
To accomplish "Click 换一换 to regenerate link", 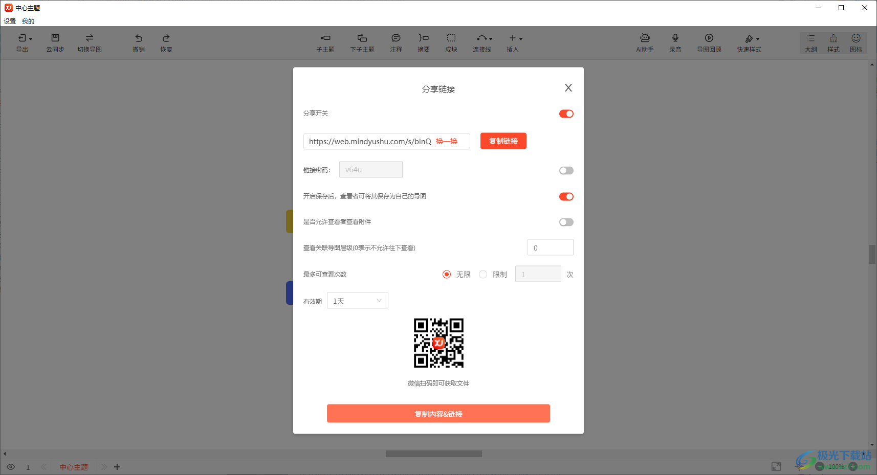I will [447, 142].
